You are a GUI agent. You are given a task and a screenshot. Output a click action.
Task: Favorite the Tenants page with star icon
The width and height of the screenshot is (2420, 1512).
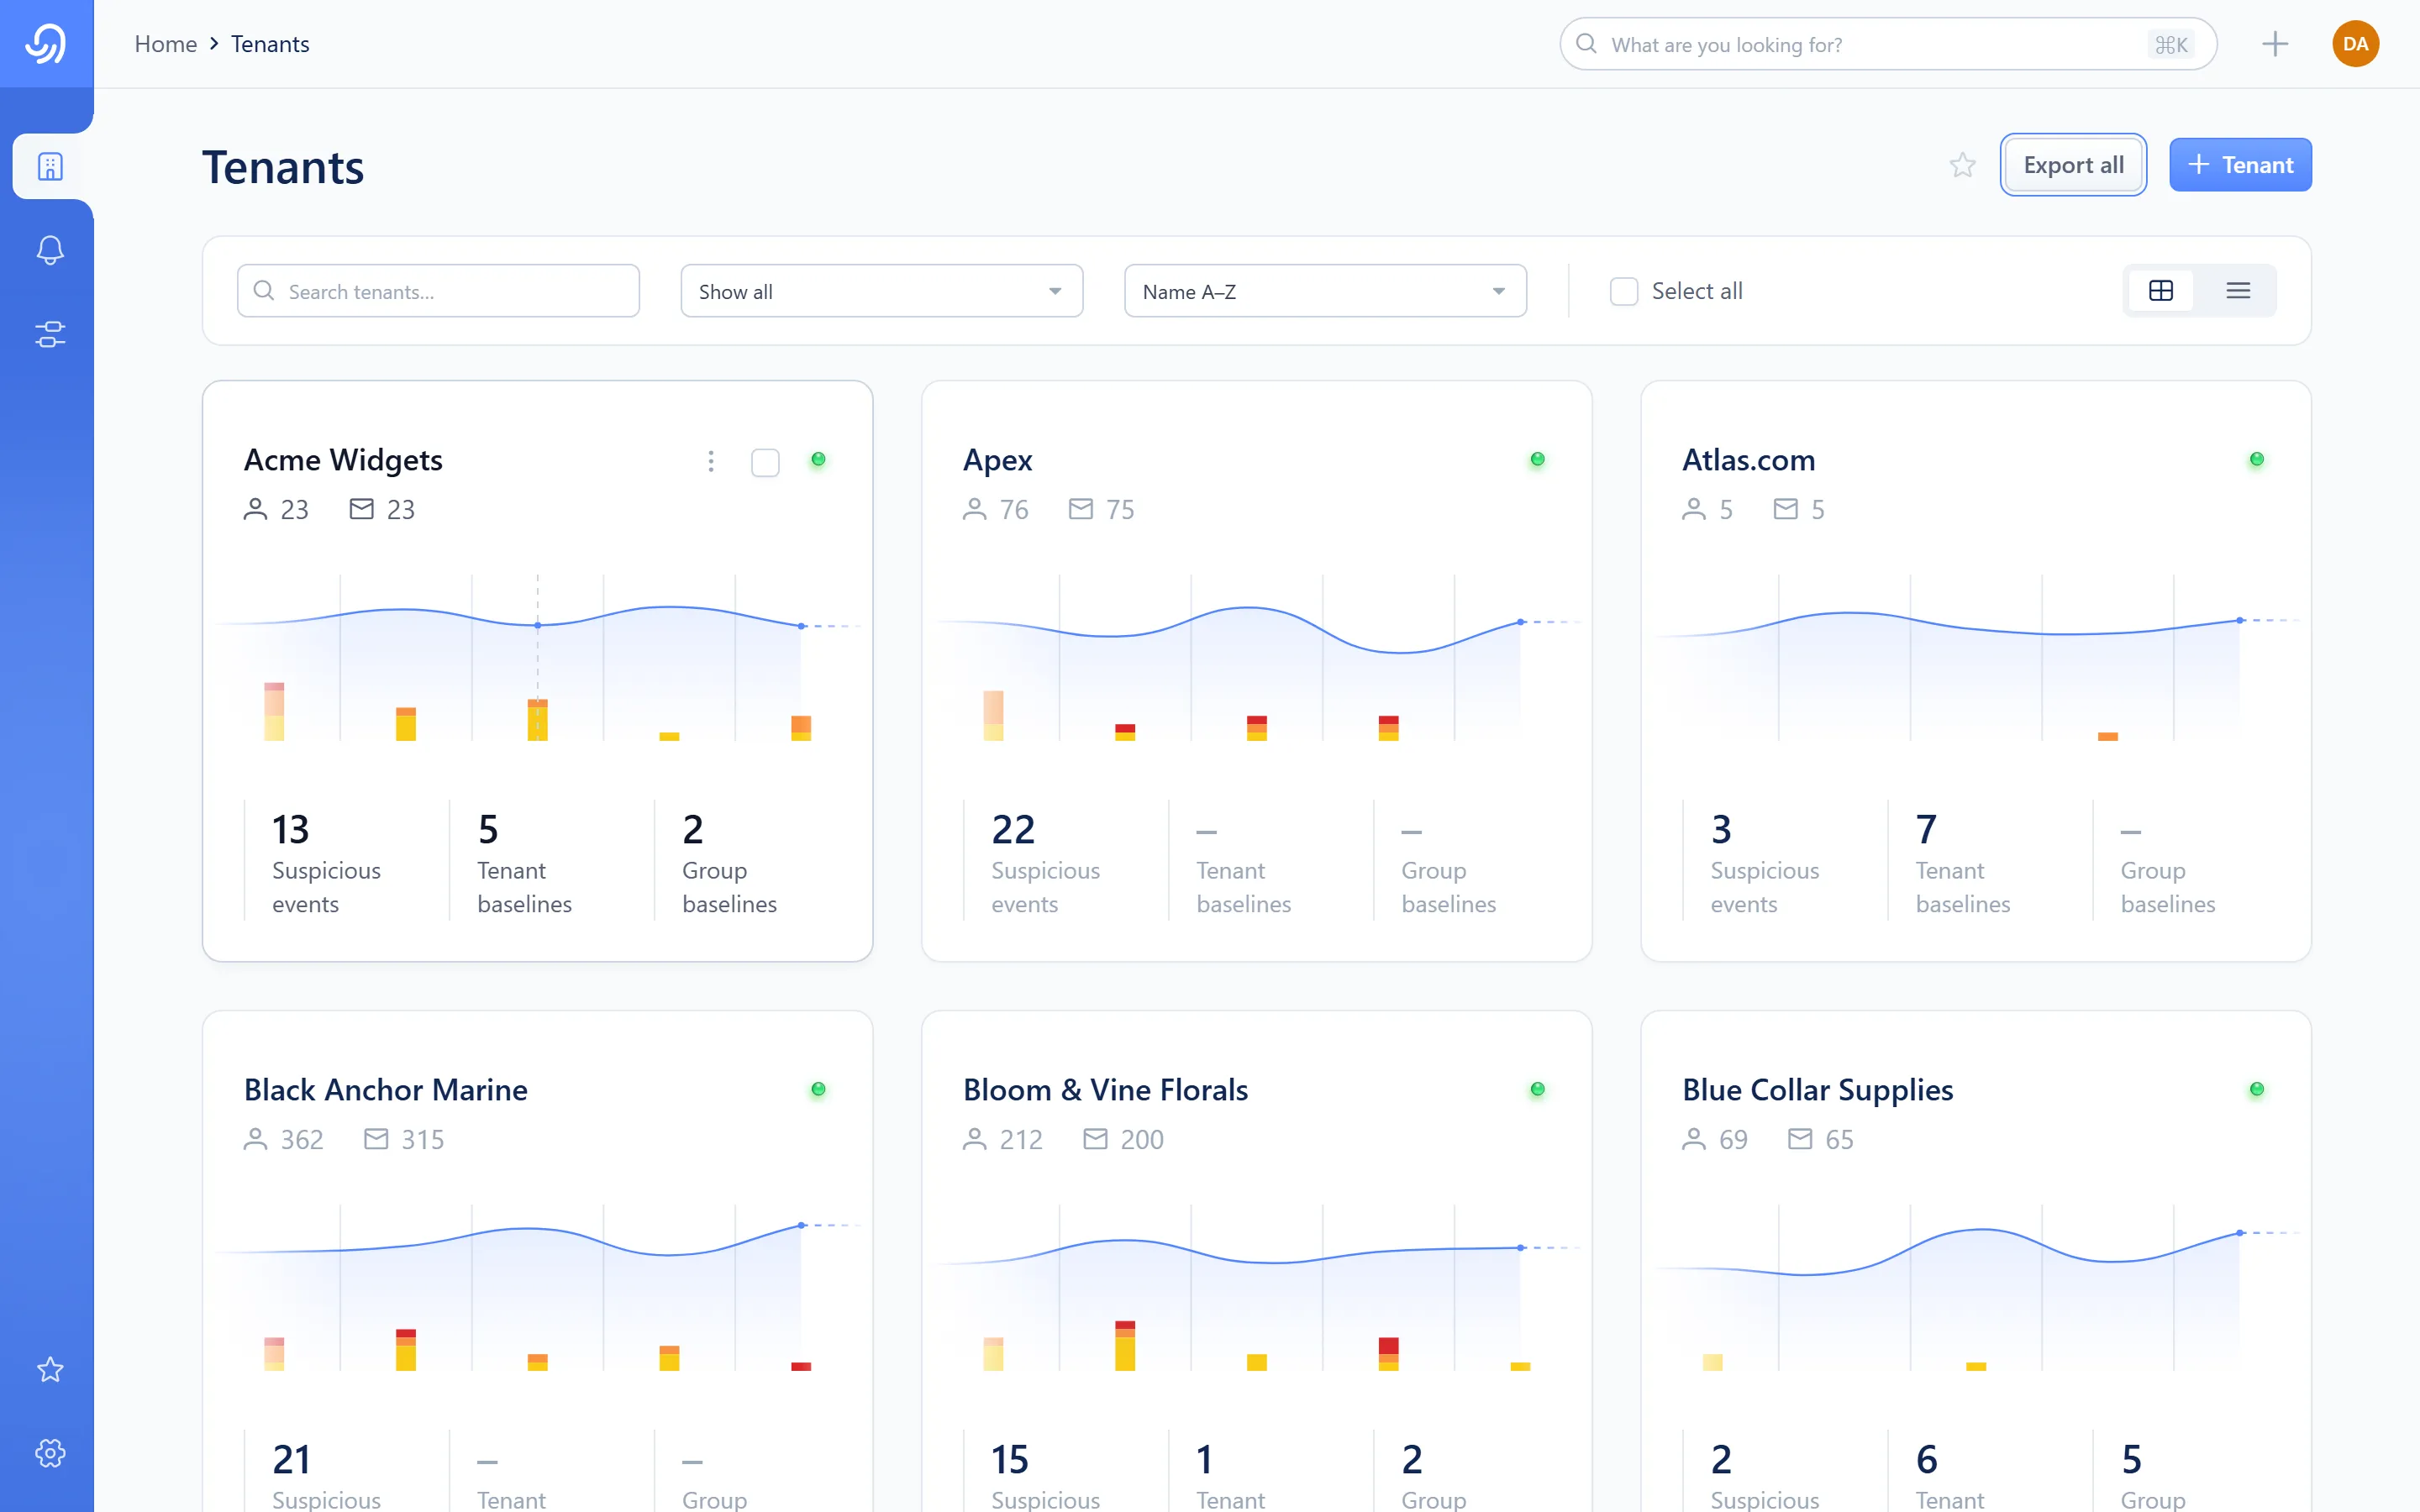click(1962, 165)
